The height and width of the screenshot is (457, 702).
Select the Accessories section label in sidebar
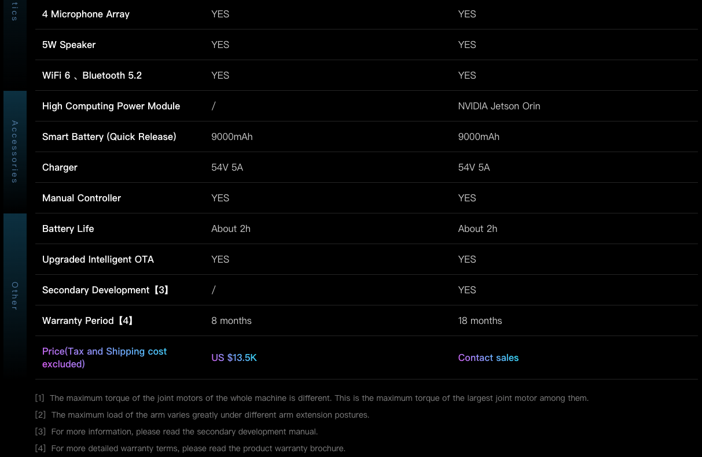click(15, 152)
